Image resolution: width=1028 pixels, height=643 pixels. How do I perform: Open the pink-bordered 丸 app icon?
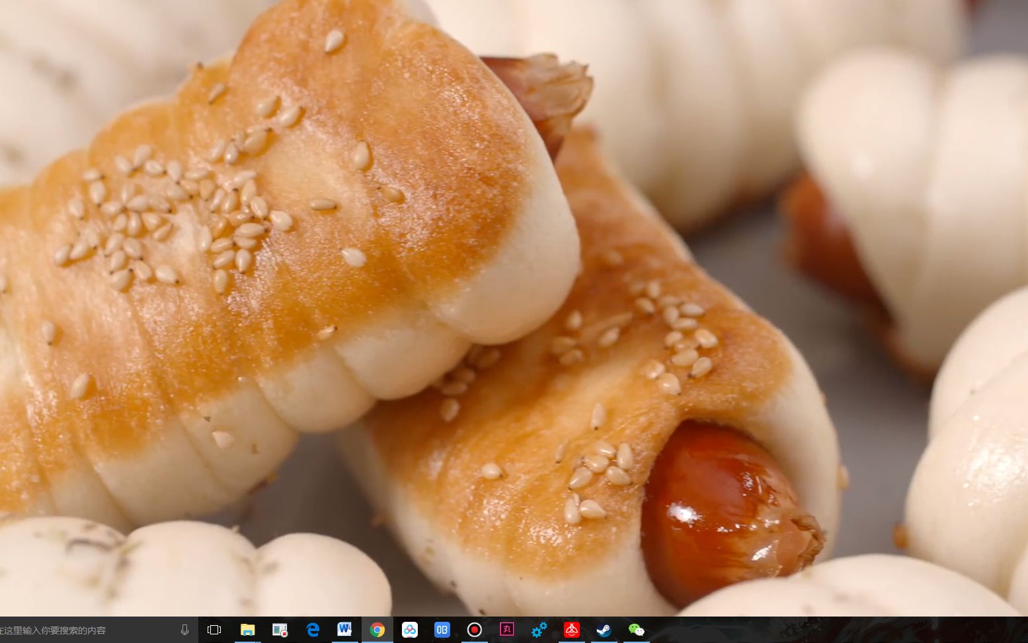506,630
